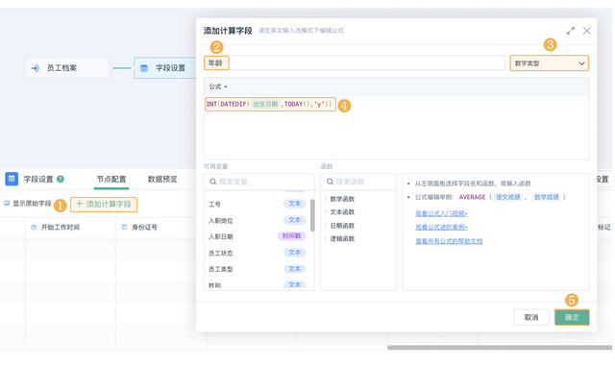Select the 入职日期 variable
Screen dimensions: 615x367
click(x=257, y=236)
